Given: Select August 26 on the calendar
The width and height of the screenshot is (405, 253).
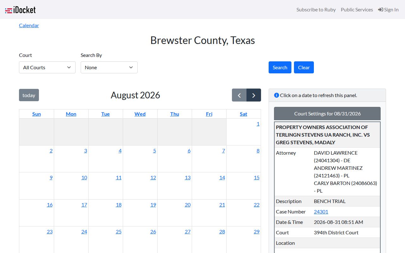Looking at the screenshot, I should [x=153, y=231].
